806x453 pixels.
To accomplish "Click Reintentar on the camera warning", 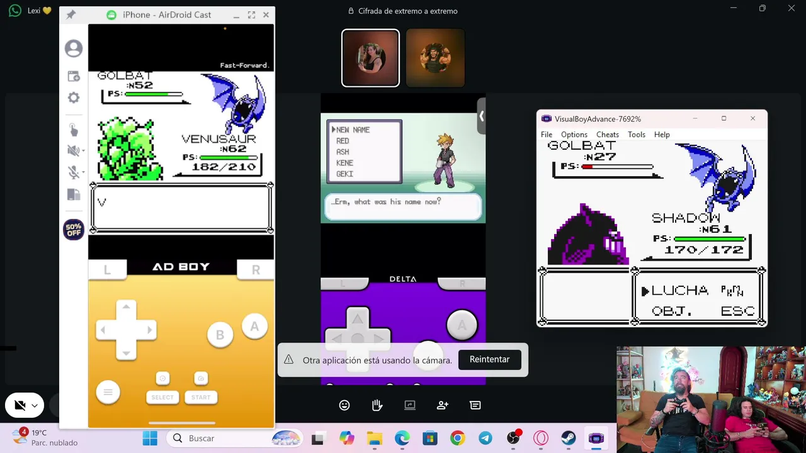I will pos(489,359).
